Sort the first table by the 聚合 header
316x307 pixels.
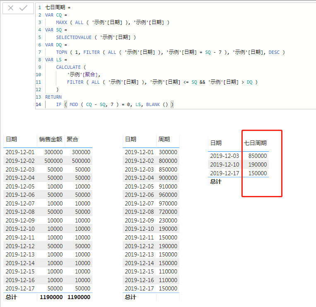[x=72, y=139]
